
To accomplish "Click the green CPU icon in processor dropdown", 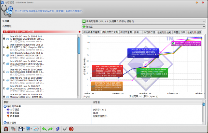I will (x=84, y=21).
